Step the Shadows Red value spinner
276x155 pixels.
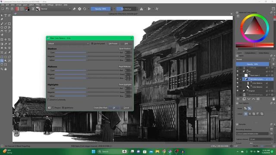pos(131,53)
